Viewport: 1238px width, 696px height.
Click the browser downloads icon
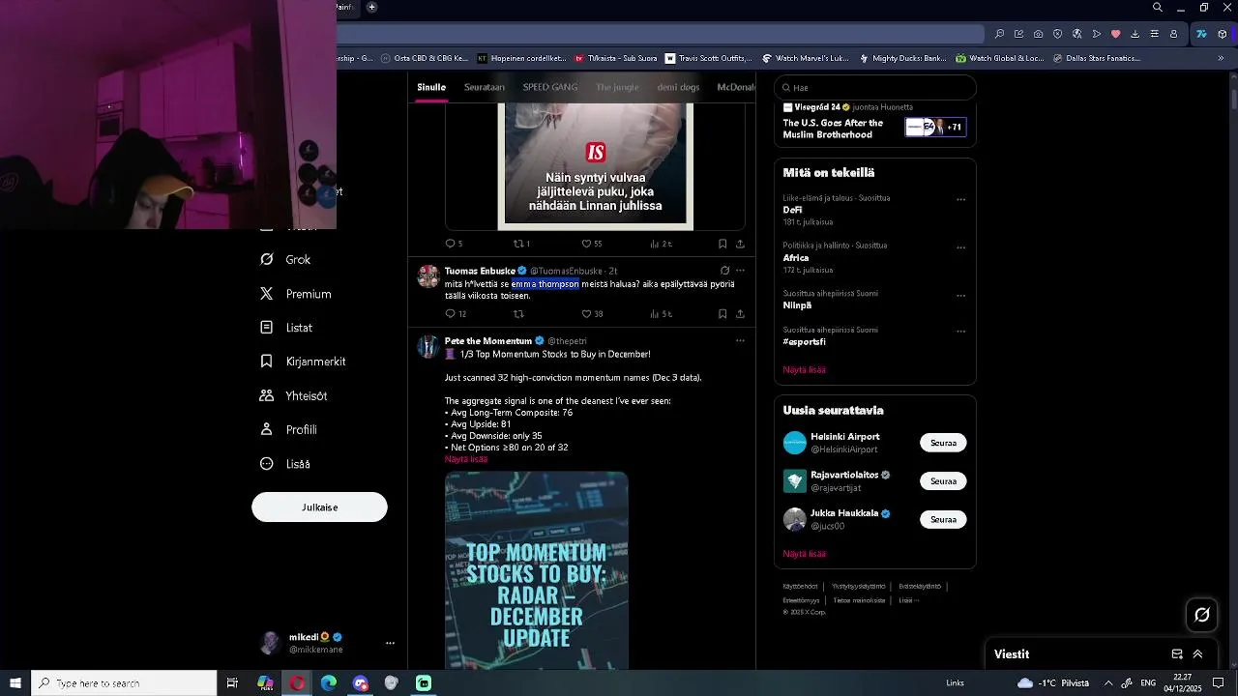pyautogui.click(x=1135, y=34)
